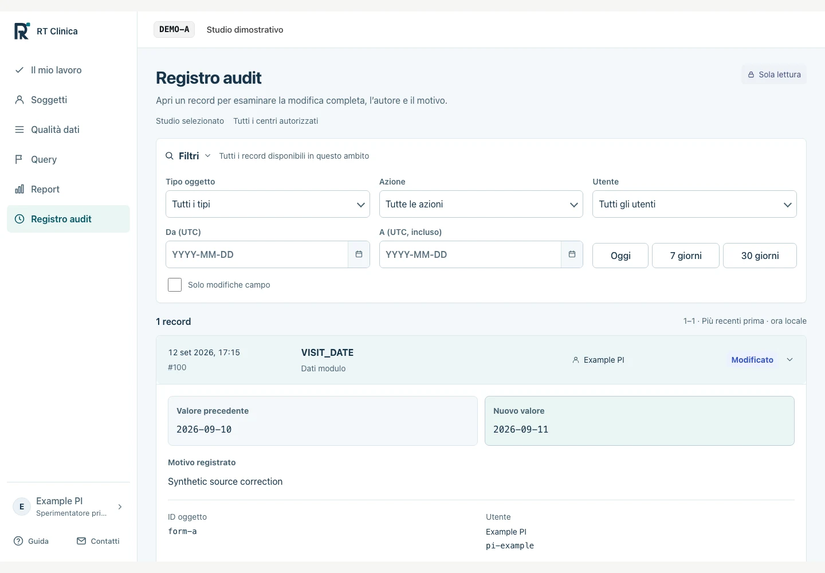Collapse the Filtri section chevron

pos(207,156)
